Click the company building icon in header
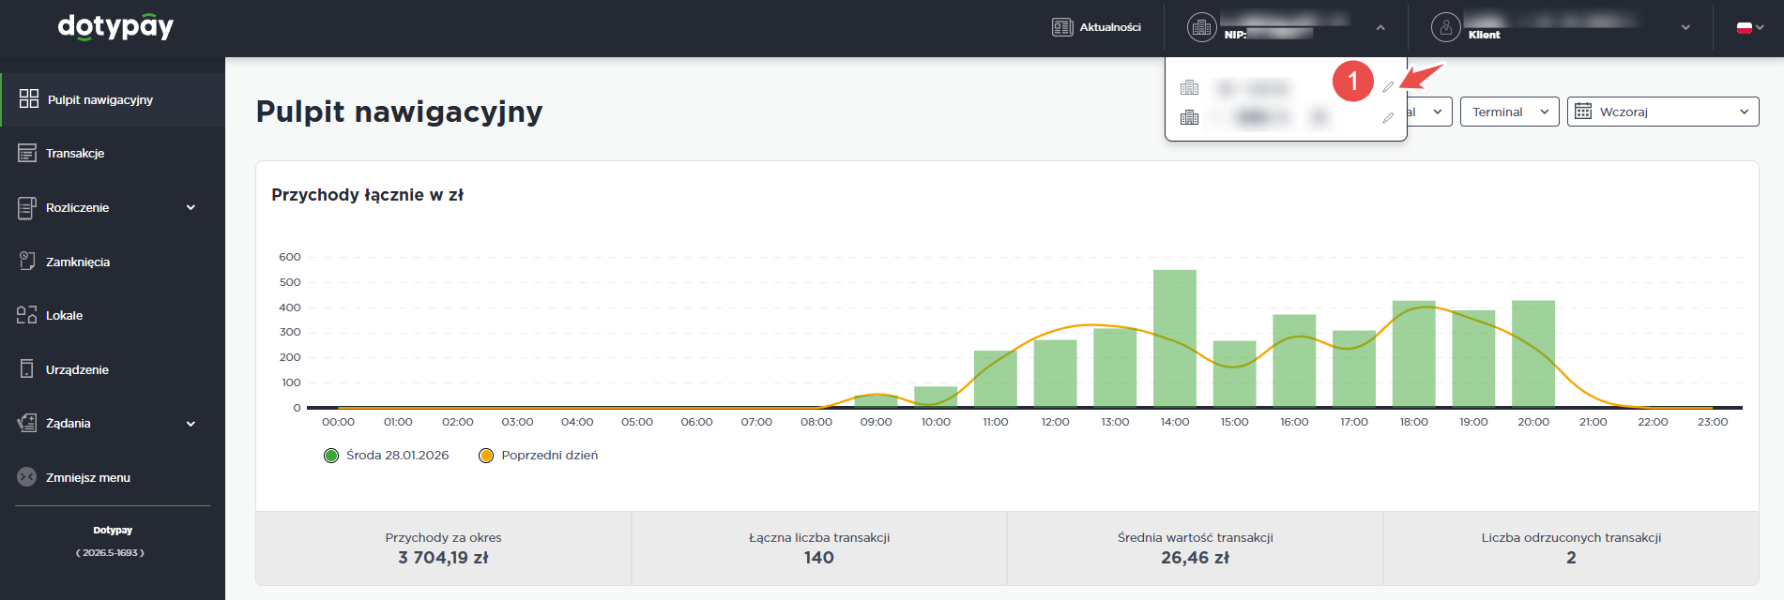Screen dimensions: 1784x600 [1201, 27]
